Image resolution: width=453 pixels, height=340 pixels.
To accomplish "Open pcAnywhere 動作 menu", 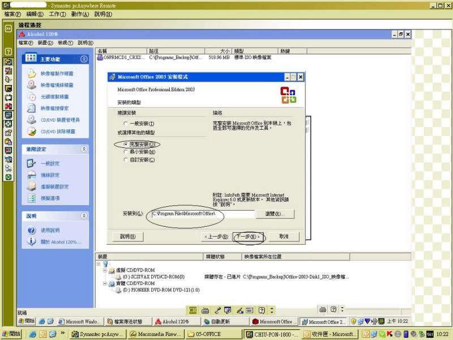I will (80, 14).
